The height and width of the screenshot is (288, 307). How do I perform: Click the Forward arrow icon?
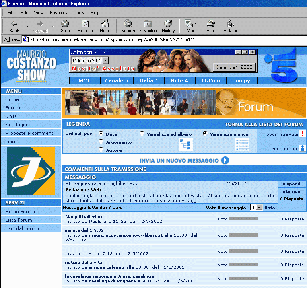point(40,24)
